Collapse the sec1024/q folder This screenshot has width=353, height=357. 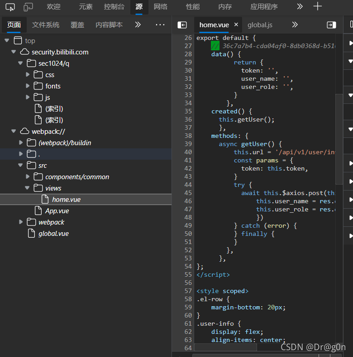[20, 64]
